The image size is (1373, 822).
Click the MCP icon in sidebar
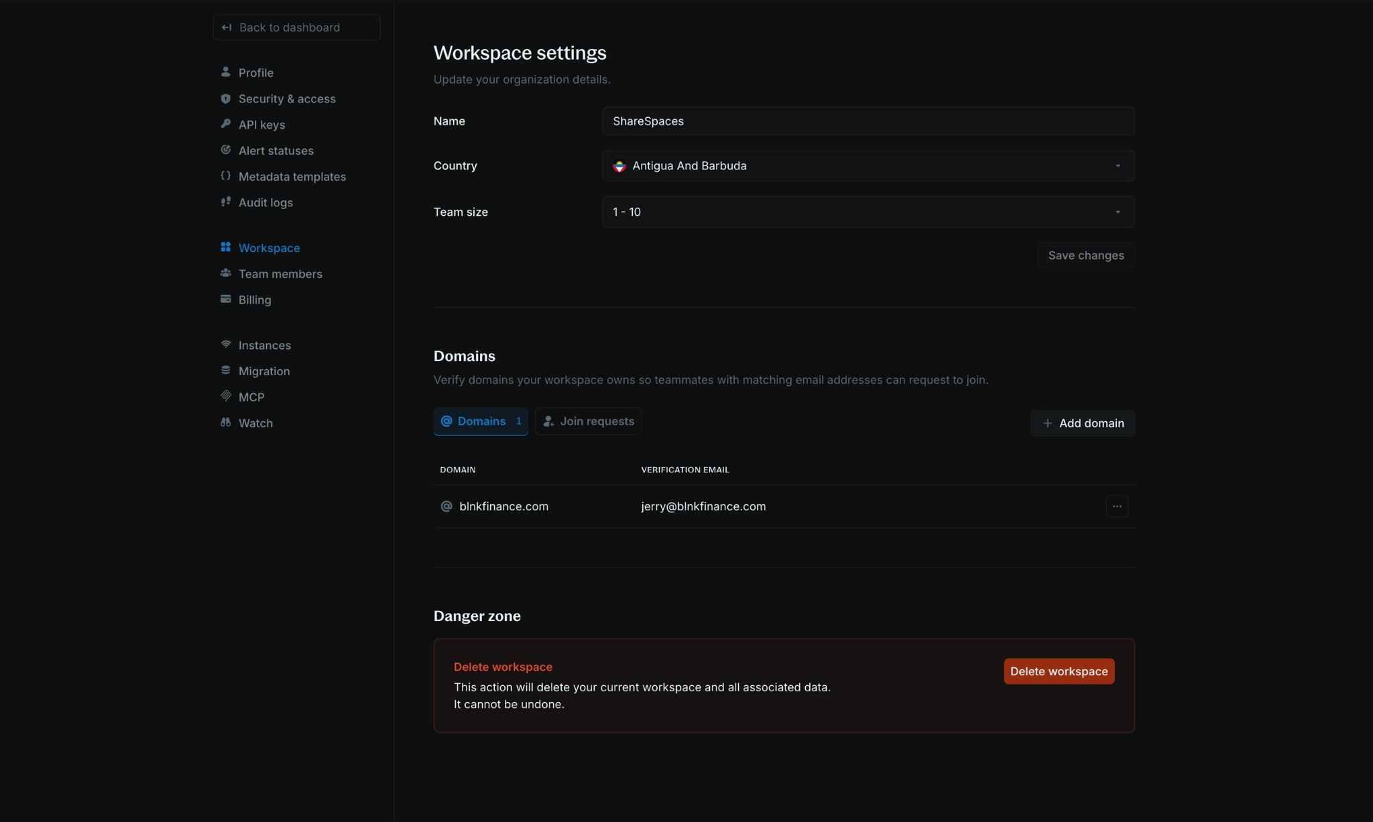tap(226, 397)
